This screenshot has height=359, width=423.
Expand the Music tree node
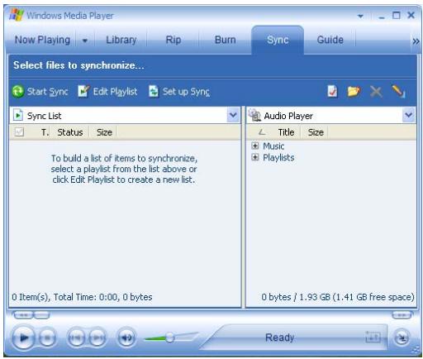pos(255,146)
